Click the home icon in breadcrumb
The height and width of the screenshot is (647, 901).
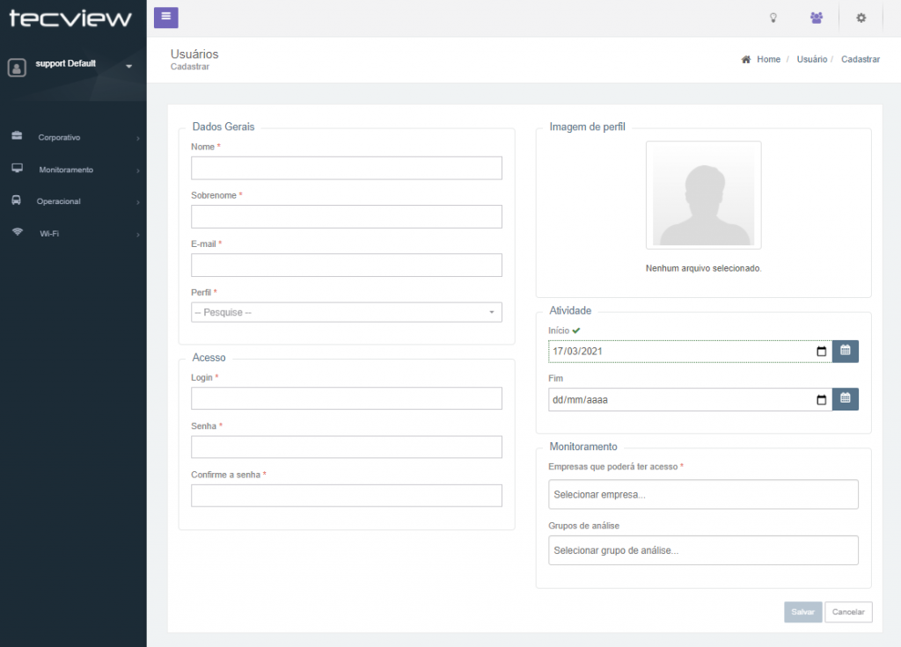(x=746, y=60)
